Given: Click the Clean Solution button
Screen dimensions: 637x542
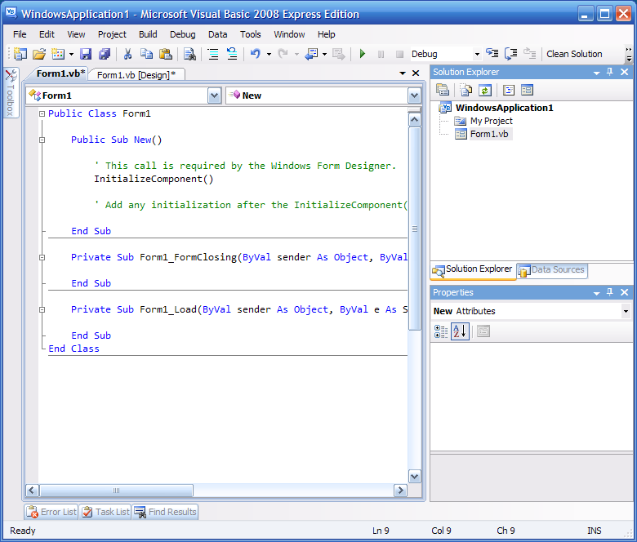Looking at the screenshot, I should pyautogui.click(x=574, y=54).
